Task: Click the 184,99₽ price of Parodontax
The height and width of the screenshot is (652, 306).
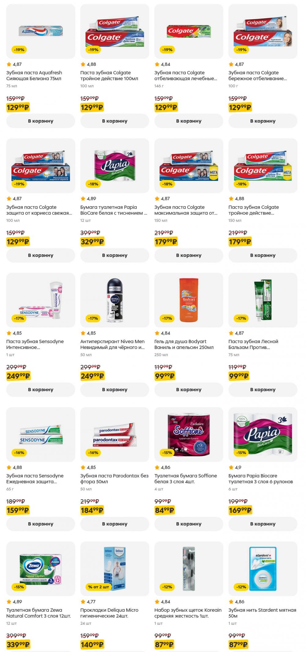Action: pos(92,510)
